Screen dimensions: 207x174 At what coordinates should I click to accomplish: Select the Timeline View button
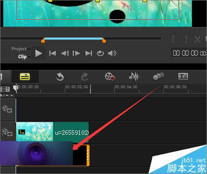pyautogui.click(x=25, y=77)
